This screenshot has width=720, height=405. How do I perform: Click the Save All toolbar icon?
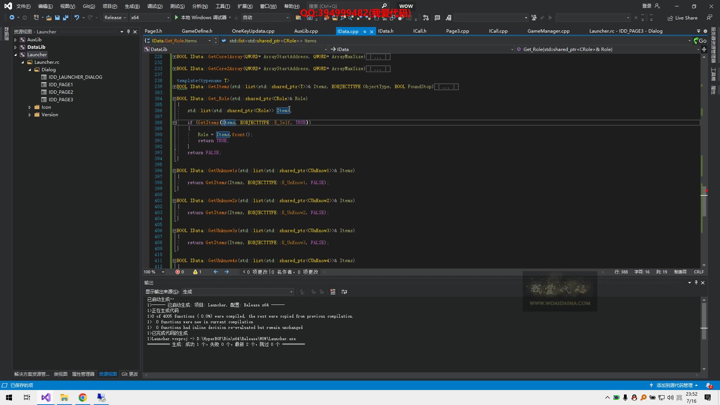66,18
